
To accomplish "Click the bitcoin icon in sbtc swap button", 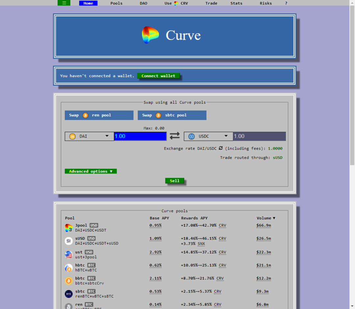I will 158,115.
